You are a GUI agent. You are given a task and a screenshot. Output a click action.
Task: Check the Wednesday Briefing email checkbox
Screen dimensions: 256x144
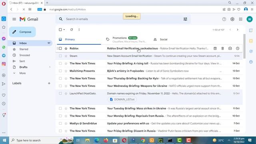(x=60, y=86)
